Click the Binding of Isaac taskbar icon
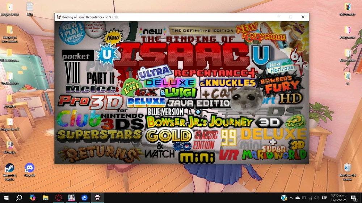This screenshot has height=203, width=362. (97, 198)
